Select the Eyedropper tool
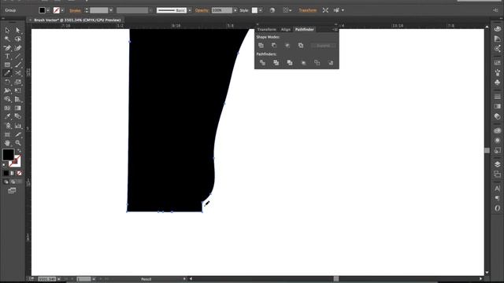The width and height of the screenshot is (504, 283). click(7, 117)
